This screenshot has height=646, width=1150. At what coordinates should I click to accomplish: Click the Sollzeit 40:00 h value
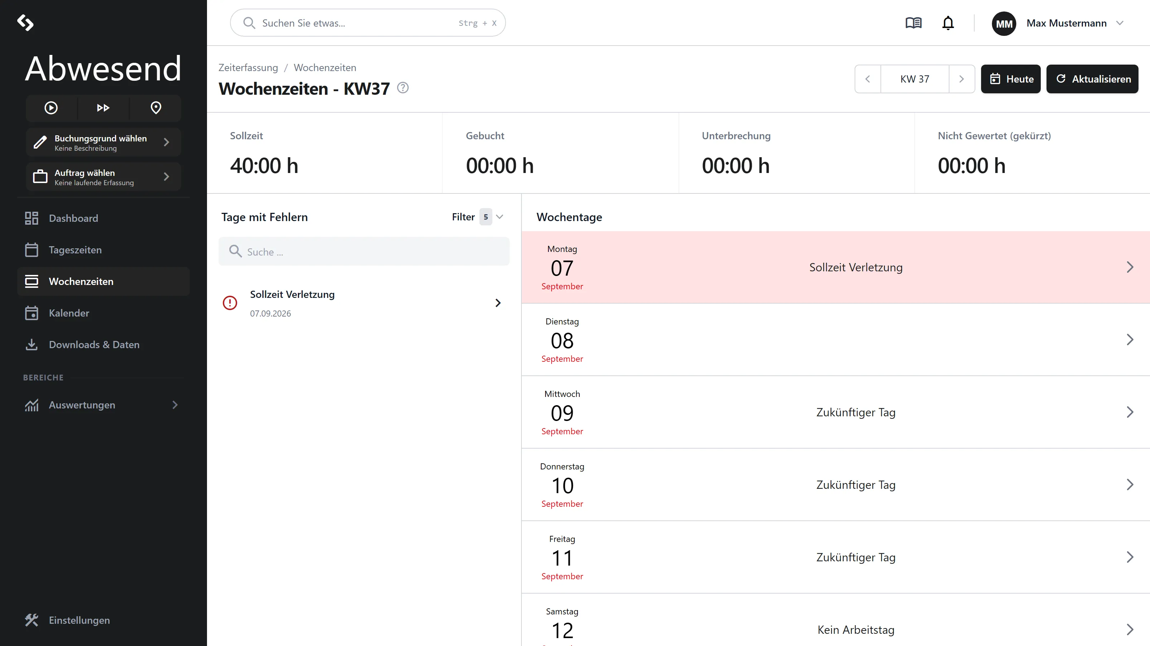pyautogui.click(x=264, y=166)
